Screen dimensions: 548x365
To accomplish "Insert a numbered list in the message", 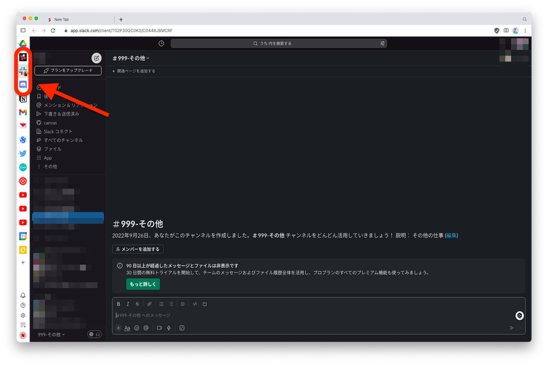I will pos(161,304).
